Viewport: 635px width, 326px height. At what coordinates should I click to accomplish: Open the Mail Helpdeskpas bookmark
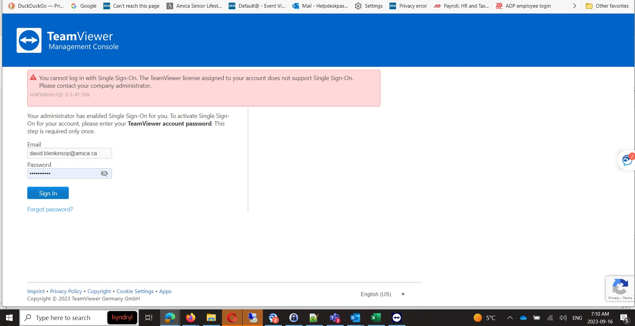320,6
